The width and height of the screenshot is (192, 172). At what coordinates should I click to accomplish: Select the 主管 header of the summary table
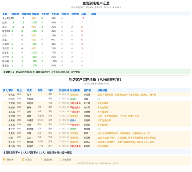5,14
